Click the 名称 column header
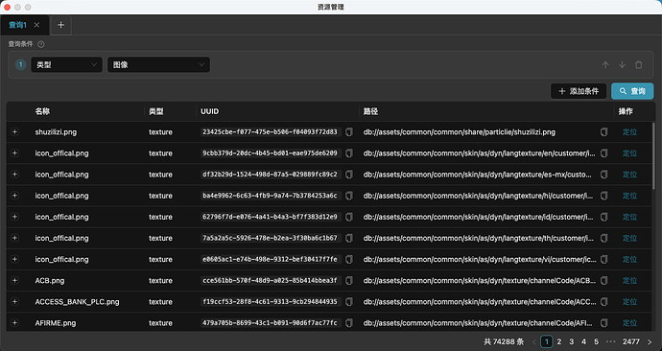The image size is (662, 351). pyautogui.click(x=42, y=111)
